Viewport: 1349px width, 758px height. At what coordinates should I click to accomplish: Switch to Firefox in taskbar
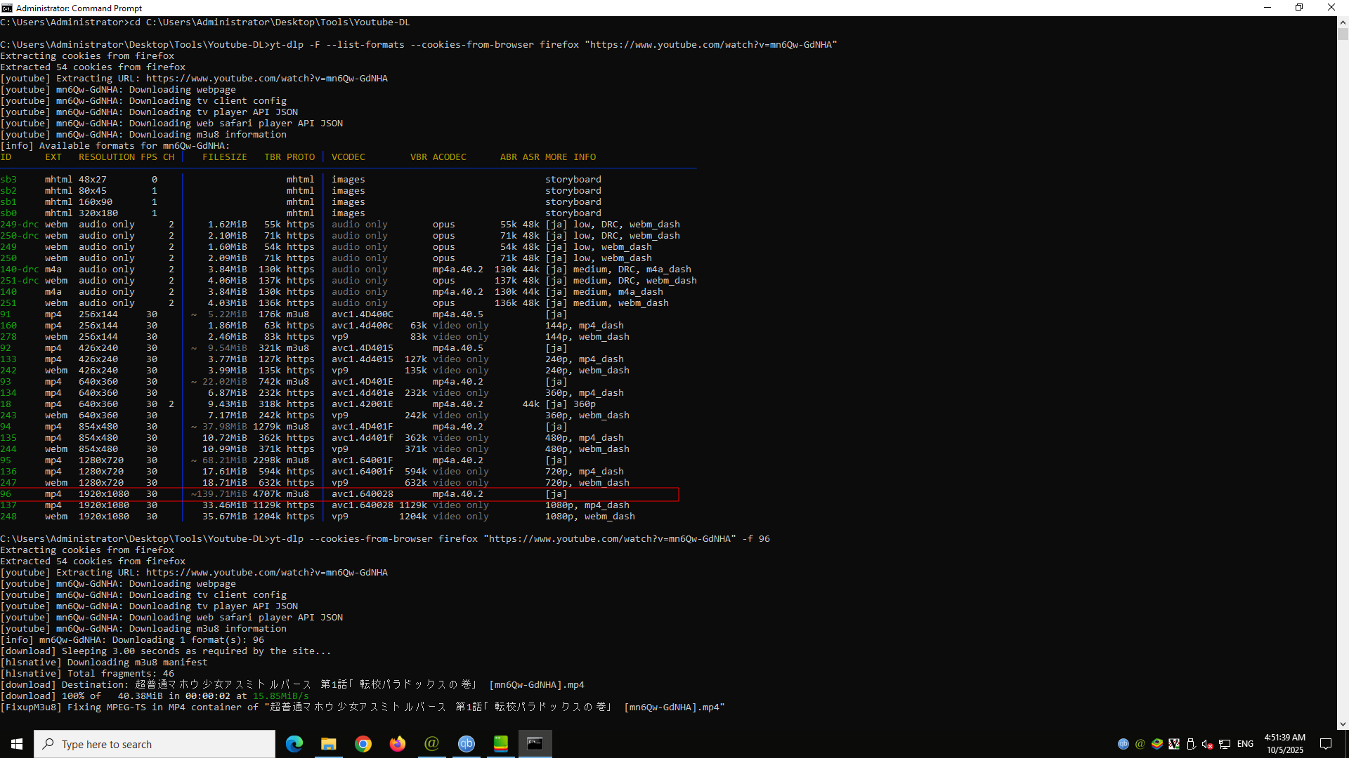pyautogui.click(x=398, y=744)
